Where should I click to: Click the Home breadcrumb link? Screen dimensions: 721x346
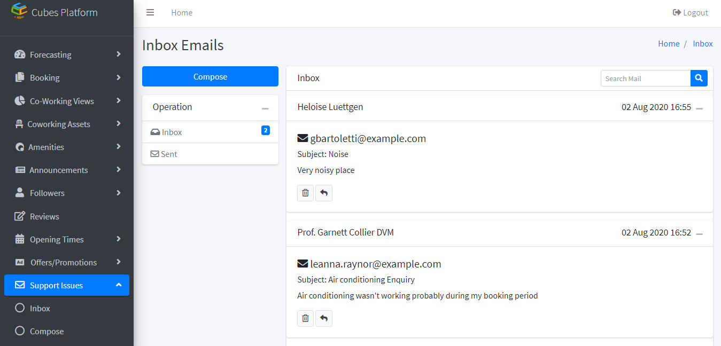(669, 44)
